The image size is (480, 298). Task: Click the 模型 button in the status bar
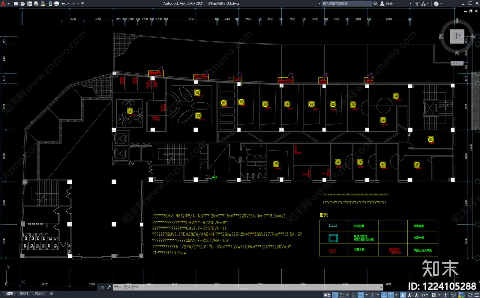click(327, 295)
